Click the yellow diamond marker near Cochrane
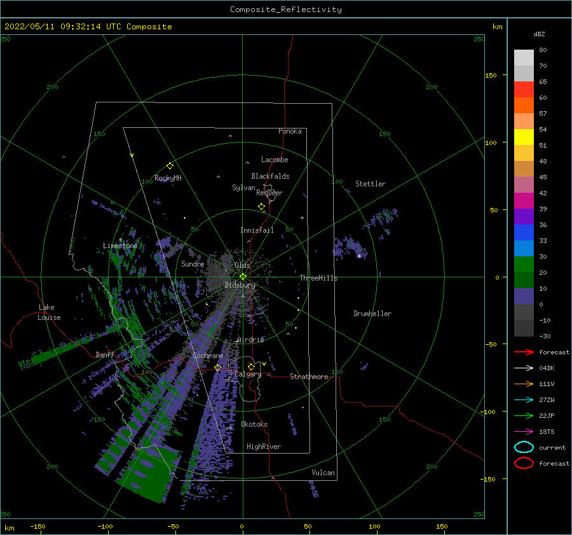 pyautogui.click(x=218, y=367)
